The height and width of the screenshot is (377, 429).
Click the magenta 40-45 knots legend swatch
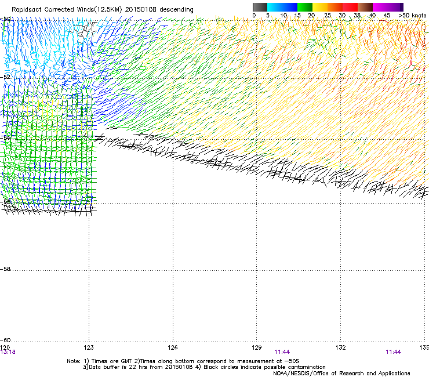click(x=380, y=7)
